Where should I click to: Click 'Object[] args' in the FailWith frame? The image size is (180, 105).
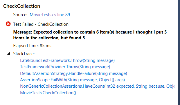(x=112, y=80)
